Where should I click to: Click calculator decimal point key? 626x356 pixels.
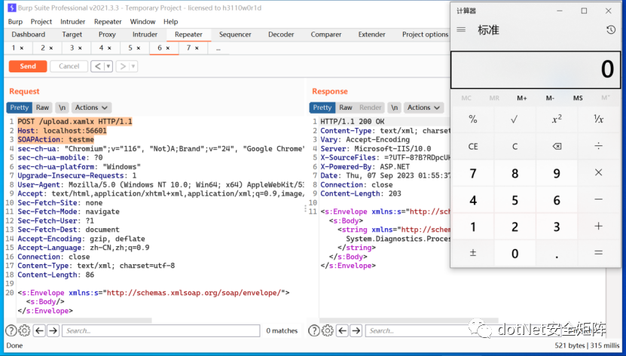[557, 253]
